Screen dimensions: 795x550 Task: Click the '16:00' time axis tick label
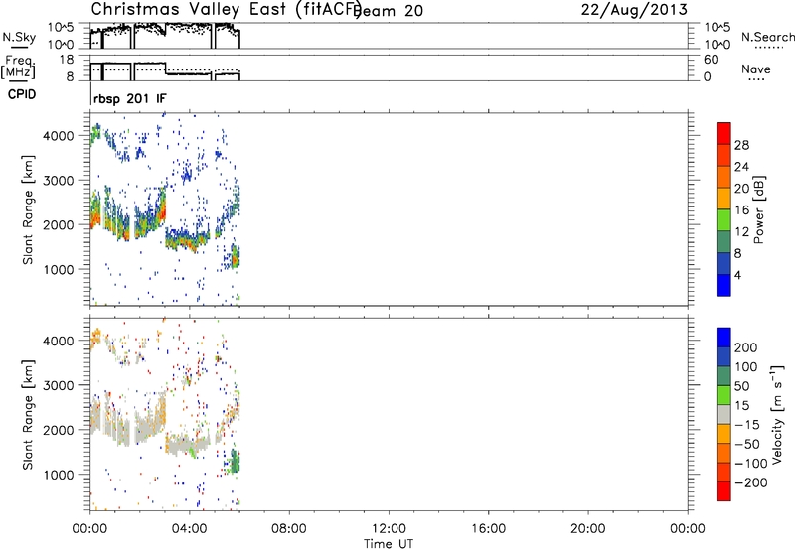pos(488,529)
